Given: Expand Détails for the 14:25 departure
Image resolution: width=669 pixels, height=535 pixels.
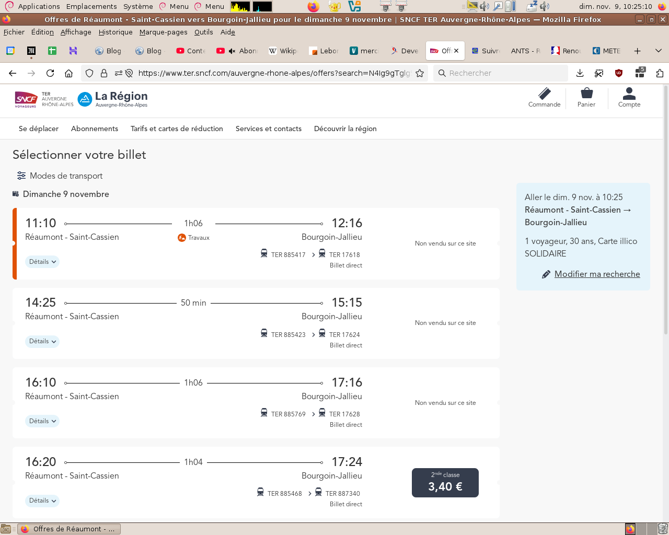Looking at the screenshot, I should 42,341.
